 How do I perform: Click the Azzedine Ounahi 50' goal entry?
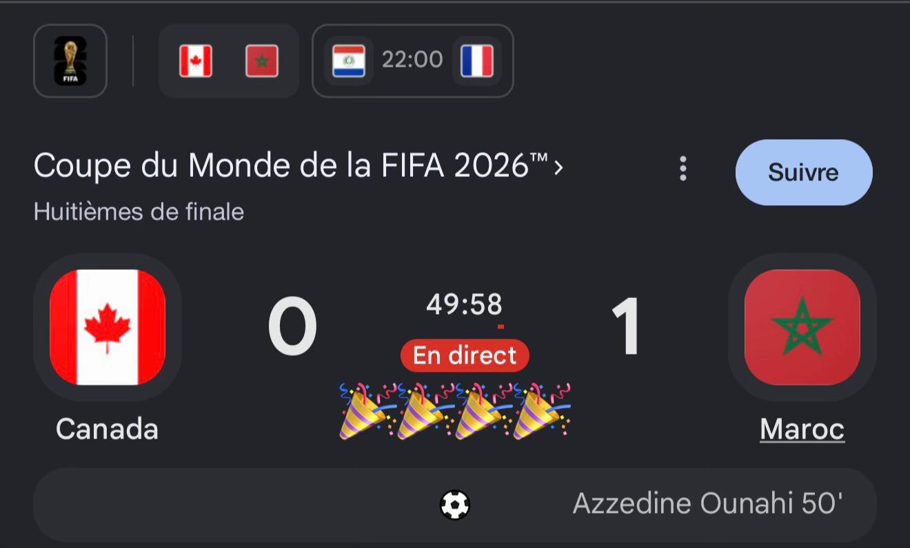point(708,505)
